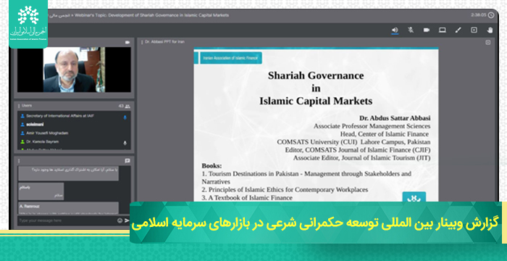
Task: Click the 43 attendees count
Action: click(121, 107)
